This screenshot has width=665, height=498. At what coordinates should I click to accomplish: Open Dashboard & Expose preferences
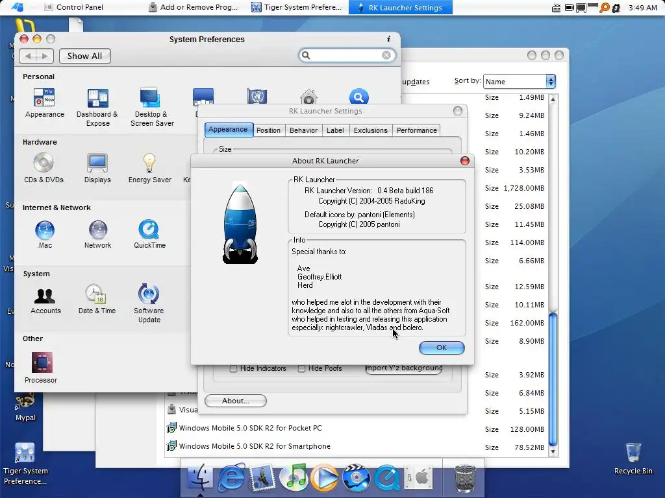click(97, 108)
